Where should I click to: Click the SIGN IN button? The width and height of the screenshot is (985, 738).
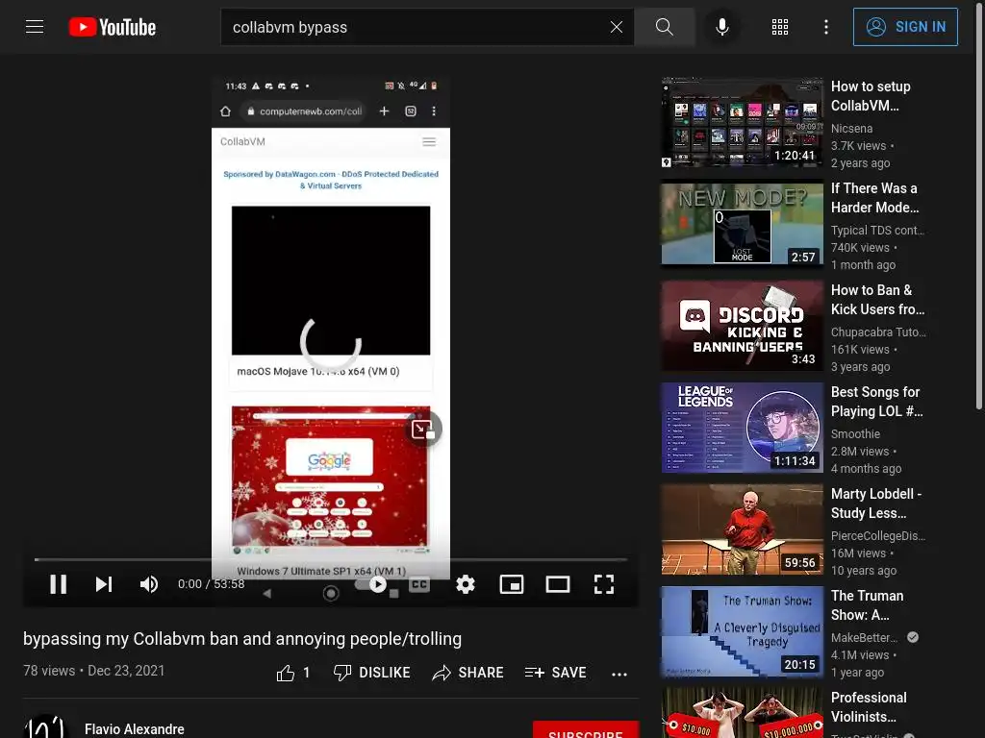point(905,27)
